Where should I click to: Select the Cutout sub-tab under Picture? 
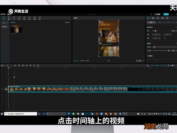[x=160, y=22]
